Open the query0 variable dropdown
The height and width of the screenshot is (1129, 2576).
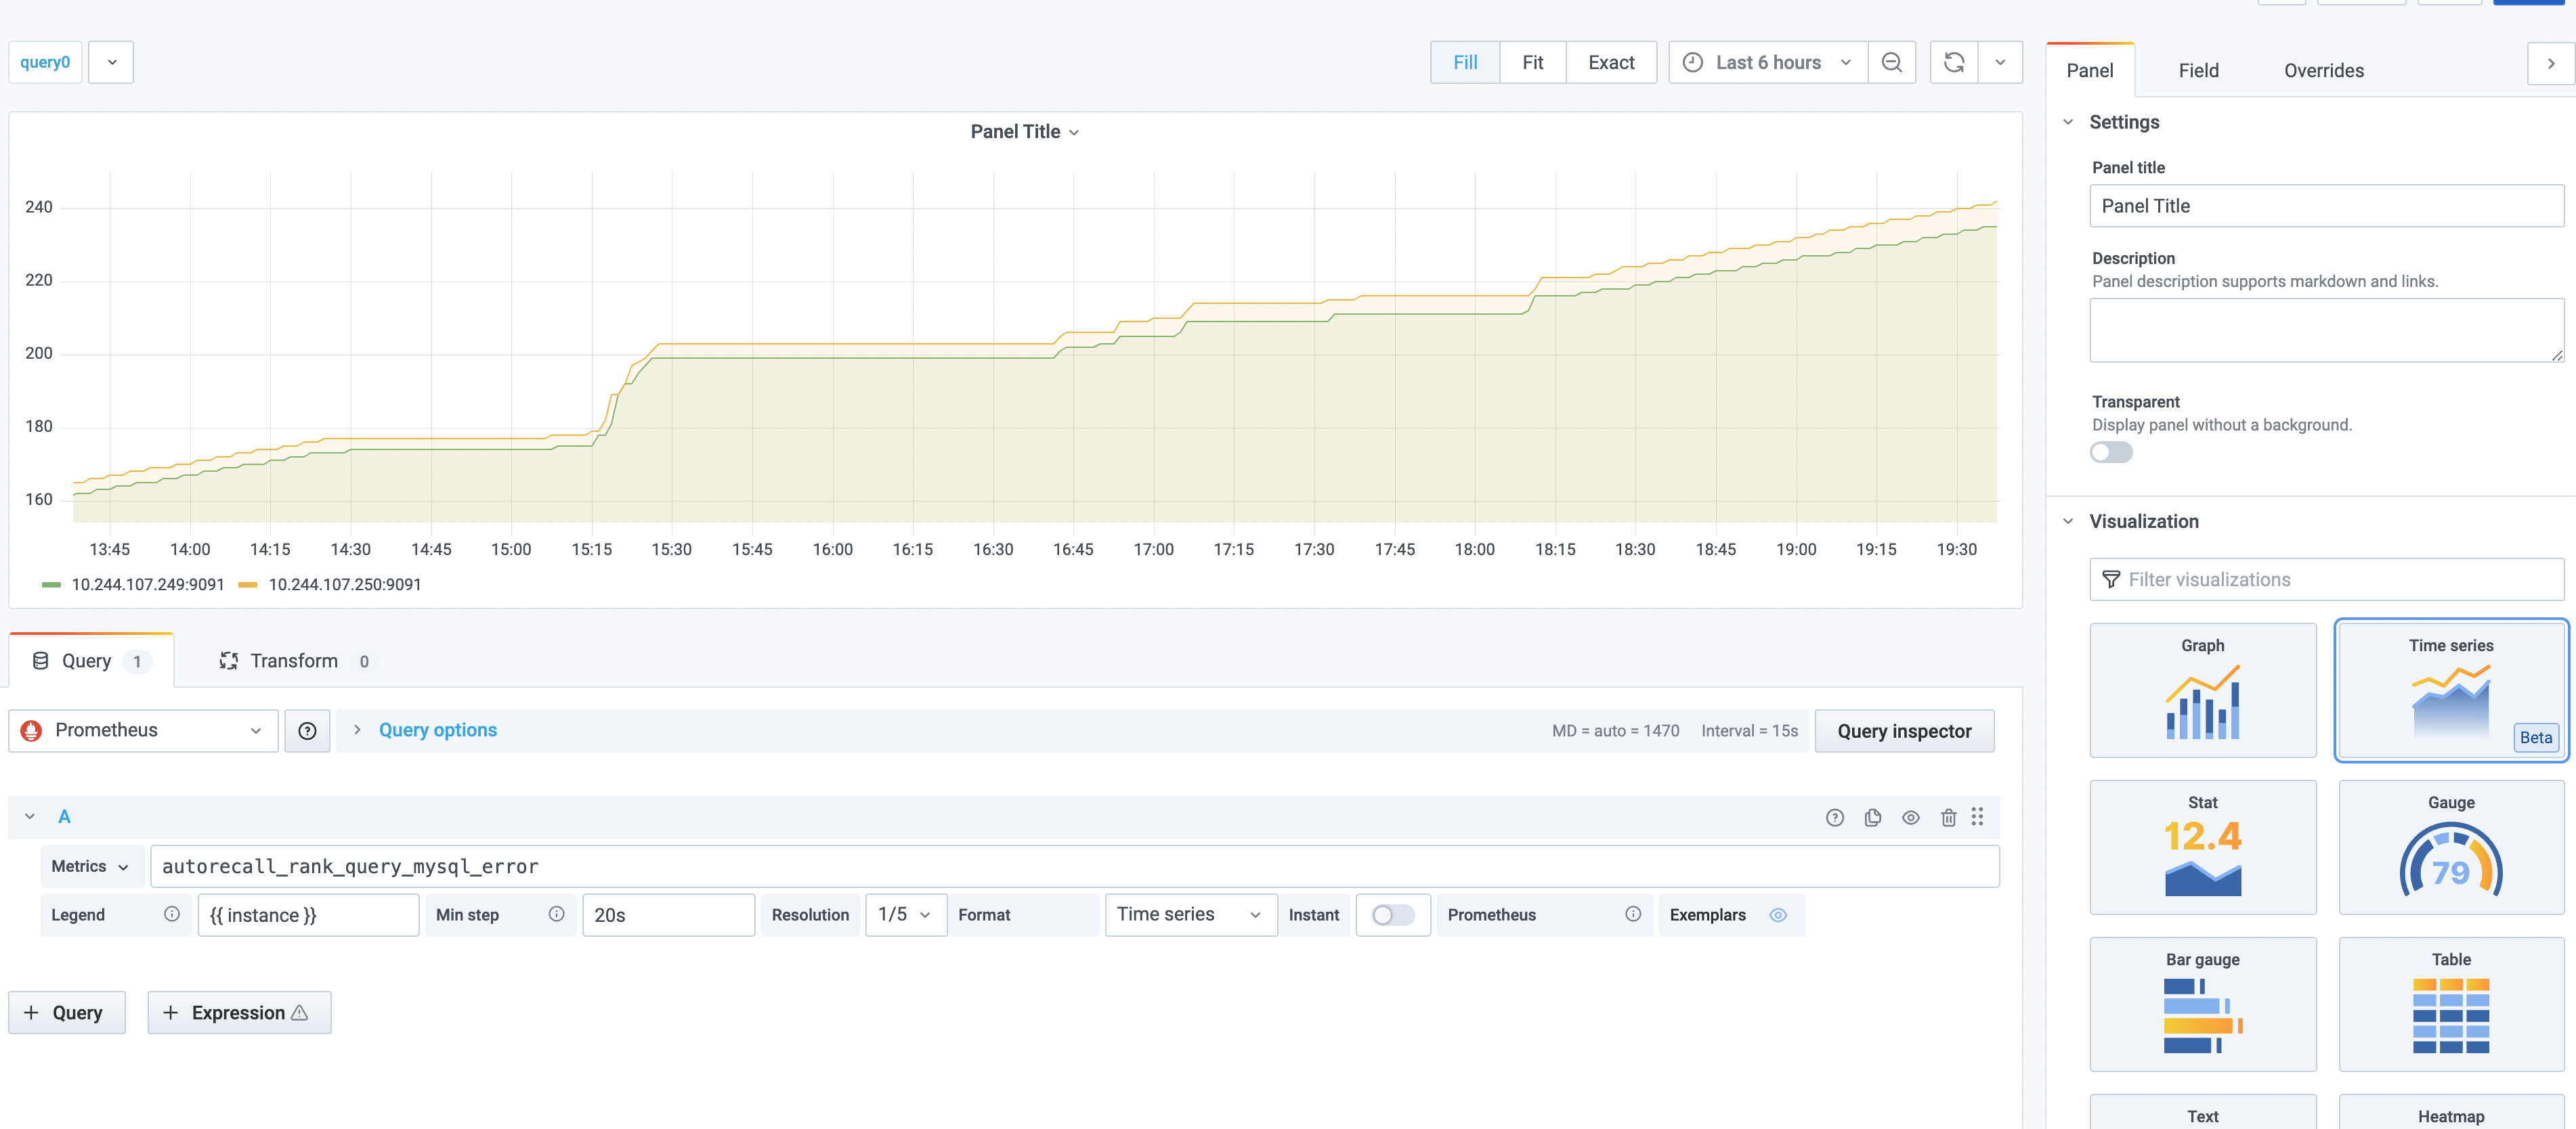click(111, 62)
